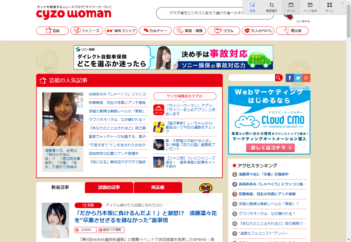Open 安藤美姫、羽生の写真 popular article link

117,103
